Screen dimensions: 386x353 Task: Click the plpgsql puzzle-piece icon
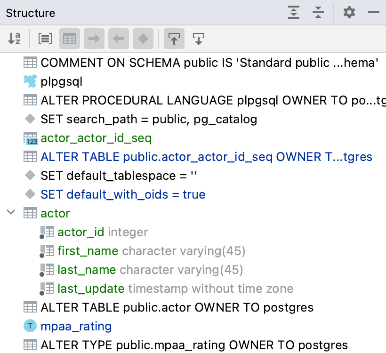click(30, 81)
